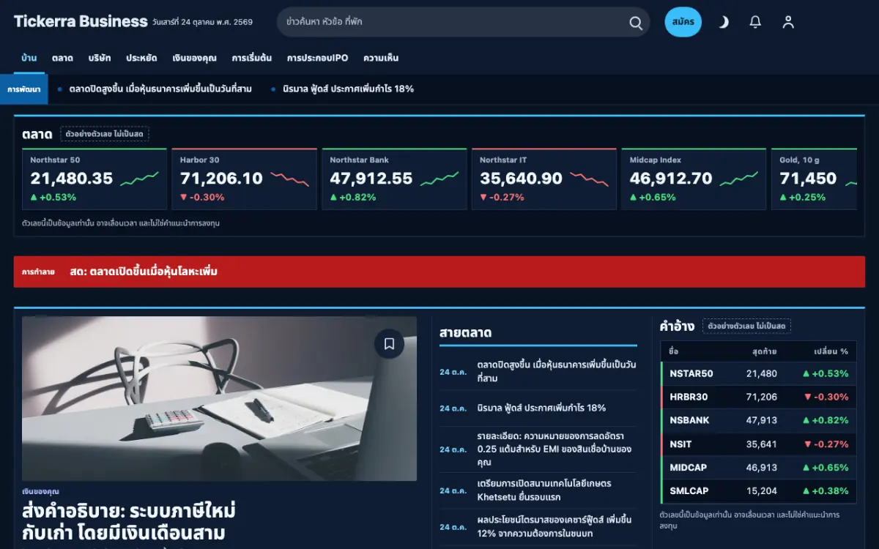Toggle dark mode moon icon
The image size is (879, 549).
(x=723, y=22)
